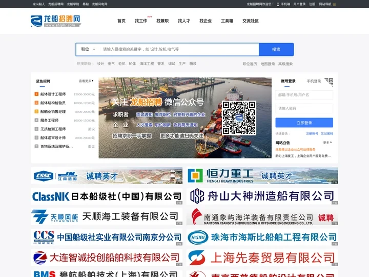The image size is (369, 277).
Task: Select hot keyword 电气
Action: click(111, 64)
